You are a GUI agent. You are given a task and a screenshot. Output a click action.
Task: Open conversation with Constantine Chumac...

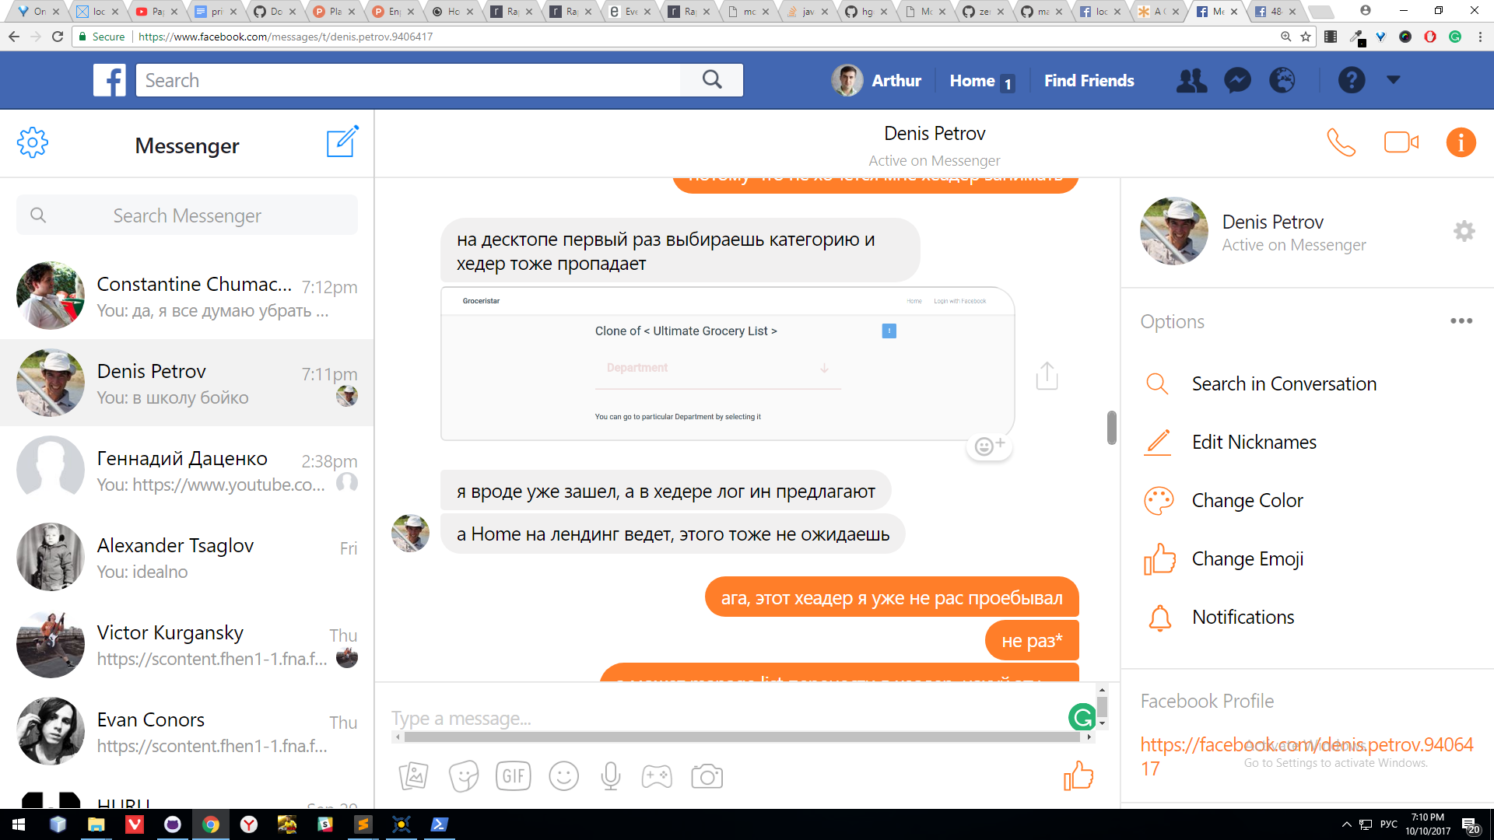pos(187,296)
